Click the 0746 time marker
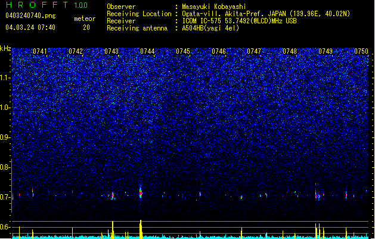The width and height of the screenshot is (375, 239). click(x=219, y=51)
